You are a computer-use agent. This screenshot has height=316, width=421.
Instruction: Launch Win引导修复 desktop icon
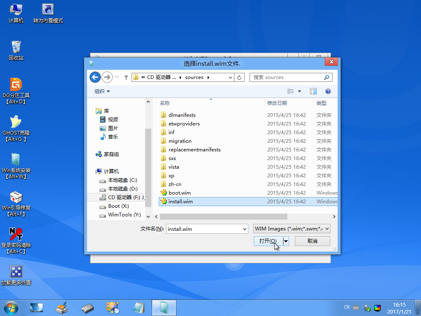pos(16,203)
